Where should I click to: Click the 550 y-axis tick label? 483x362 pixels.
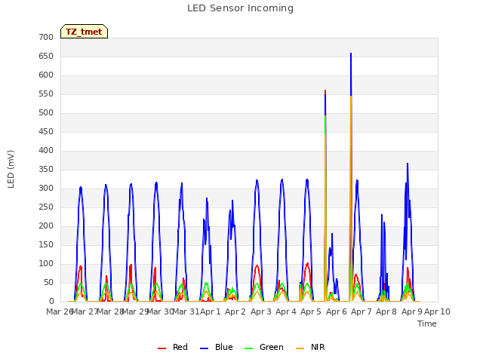[46, 94]
